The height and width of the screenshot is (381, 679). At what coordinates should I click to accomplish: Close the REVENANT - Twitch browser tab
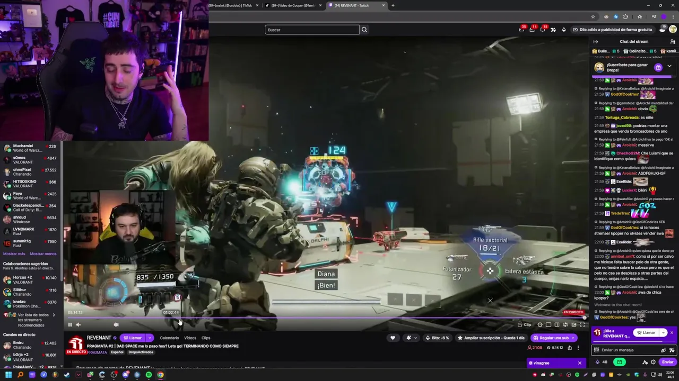[383, 5]
